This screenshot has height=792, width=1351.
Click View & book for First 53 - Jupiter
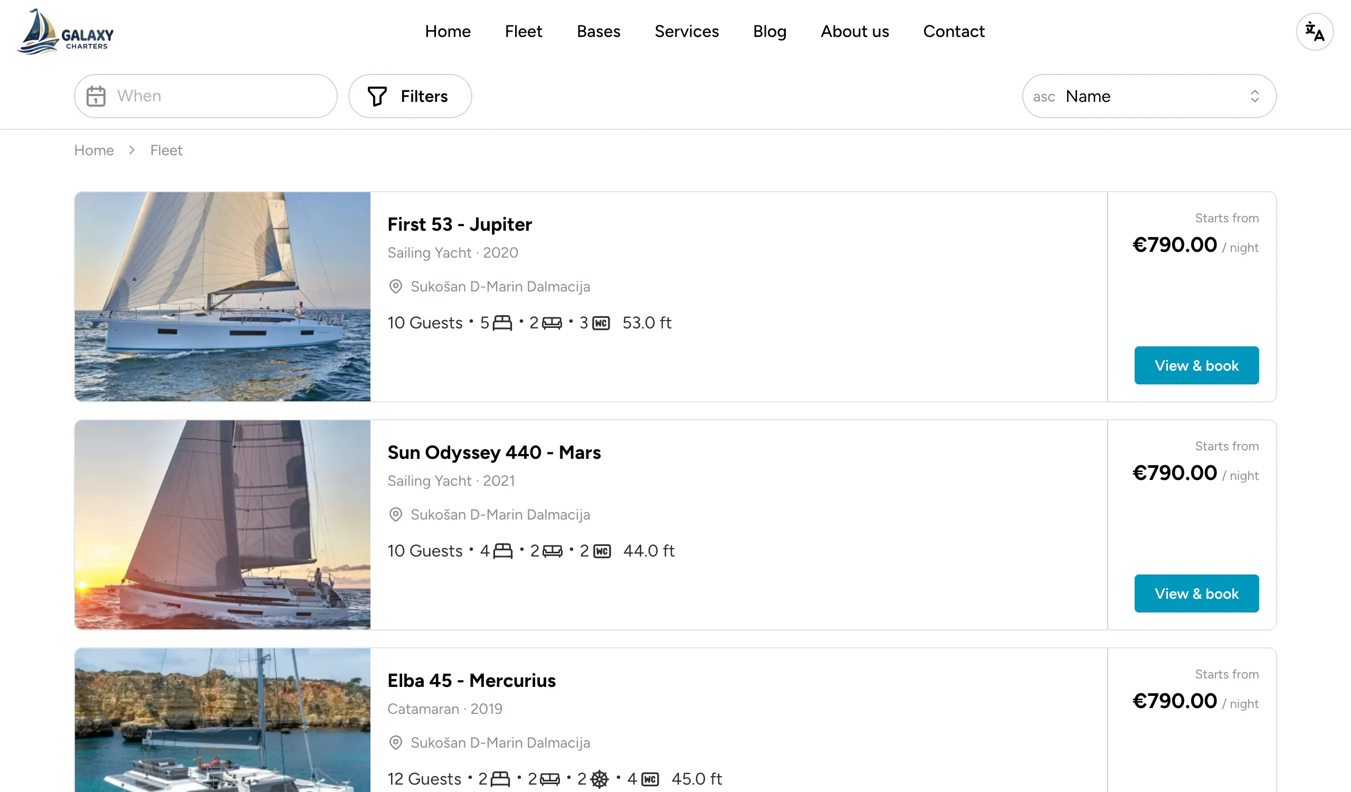coord(1196,365)
